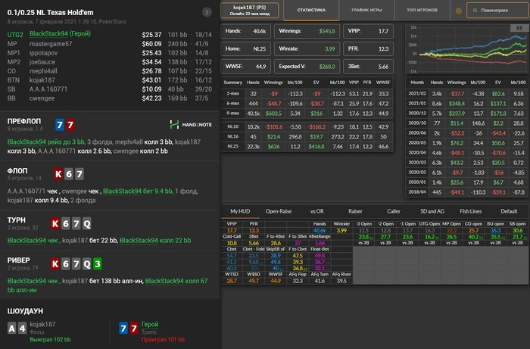Viewport: 530px width, 349px height.
Task: Click player cwengee in the BB seat row
Action: [42, 98]
